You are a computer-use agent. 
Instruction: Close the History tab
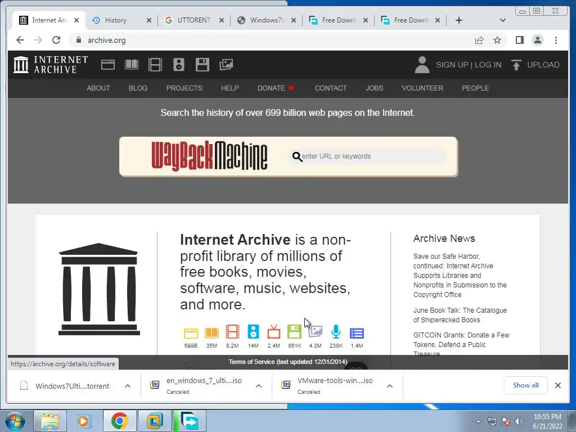[x=148, y=20]
